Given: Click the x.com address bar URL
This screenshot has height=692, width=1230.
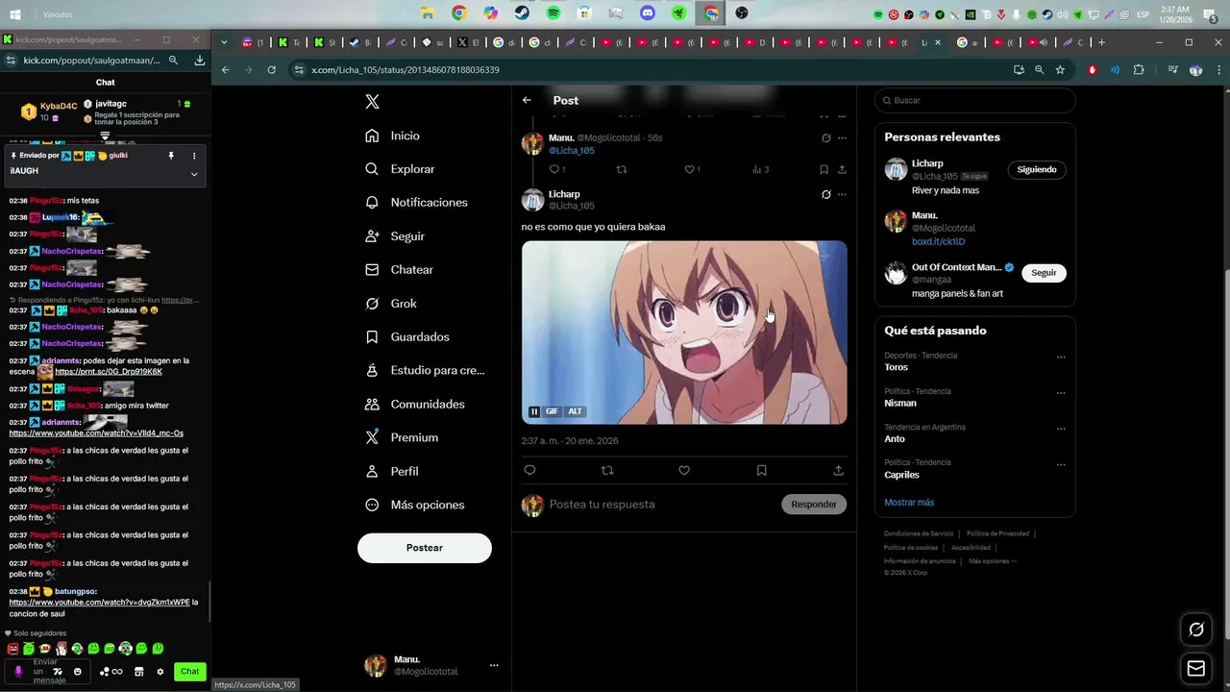Looking at the screenshot, I should click(x=406, y=70).
